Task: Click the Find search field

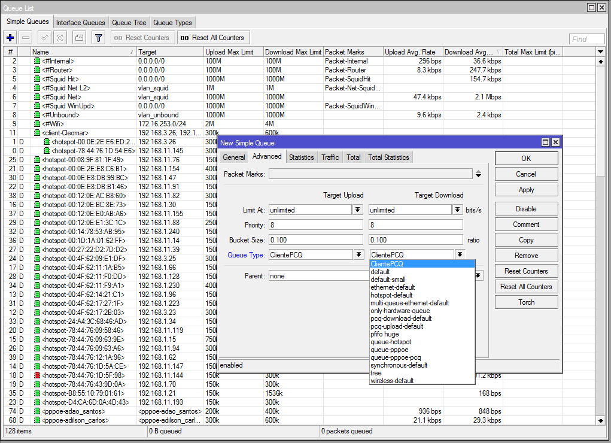Action: tap(586, 39)
